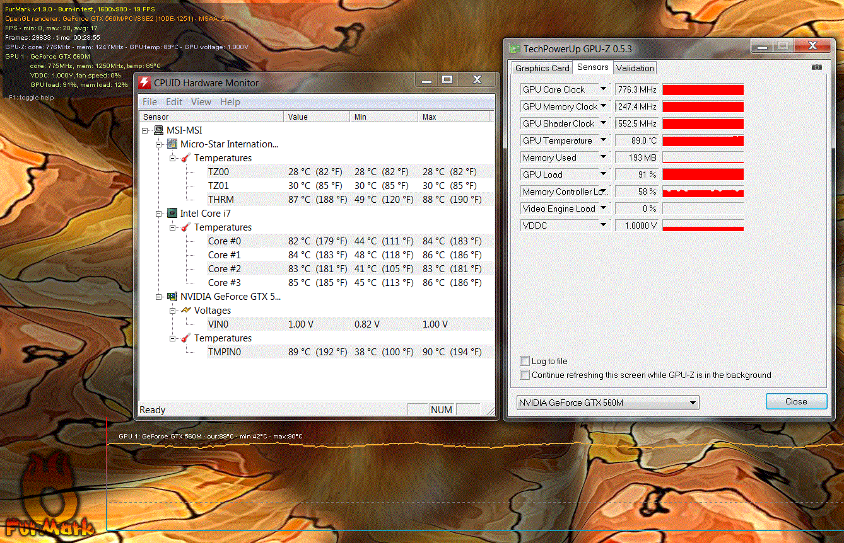Click the Min column header
This screenshot has height=543, width=844.
(384, 117)
